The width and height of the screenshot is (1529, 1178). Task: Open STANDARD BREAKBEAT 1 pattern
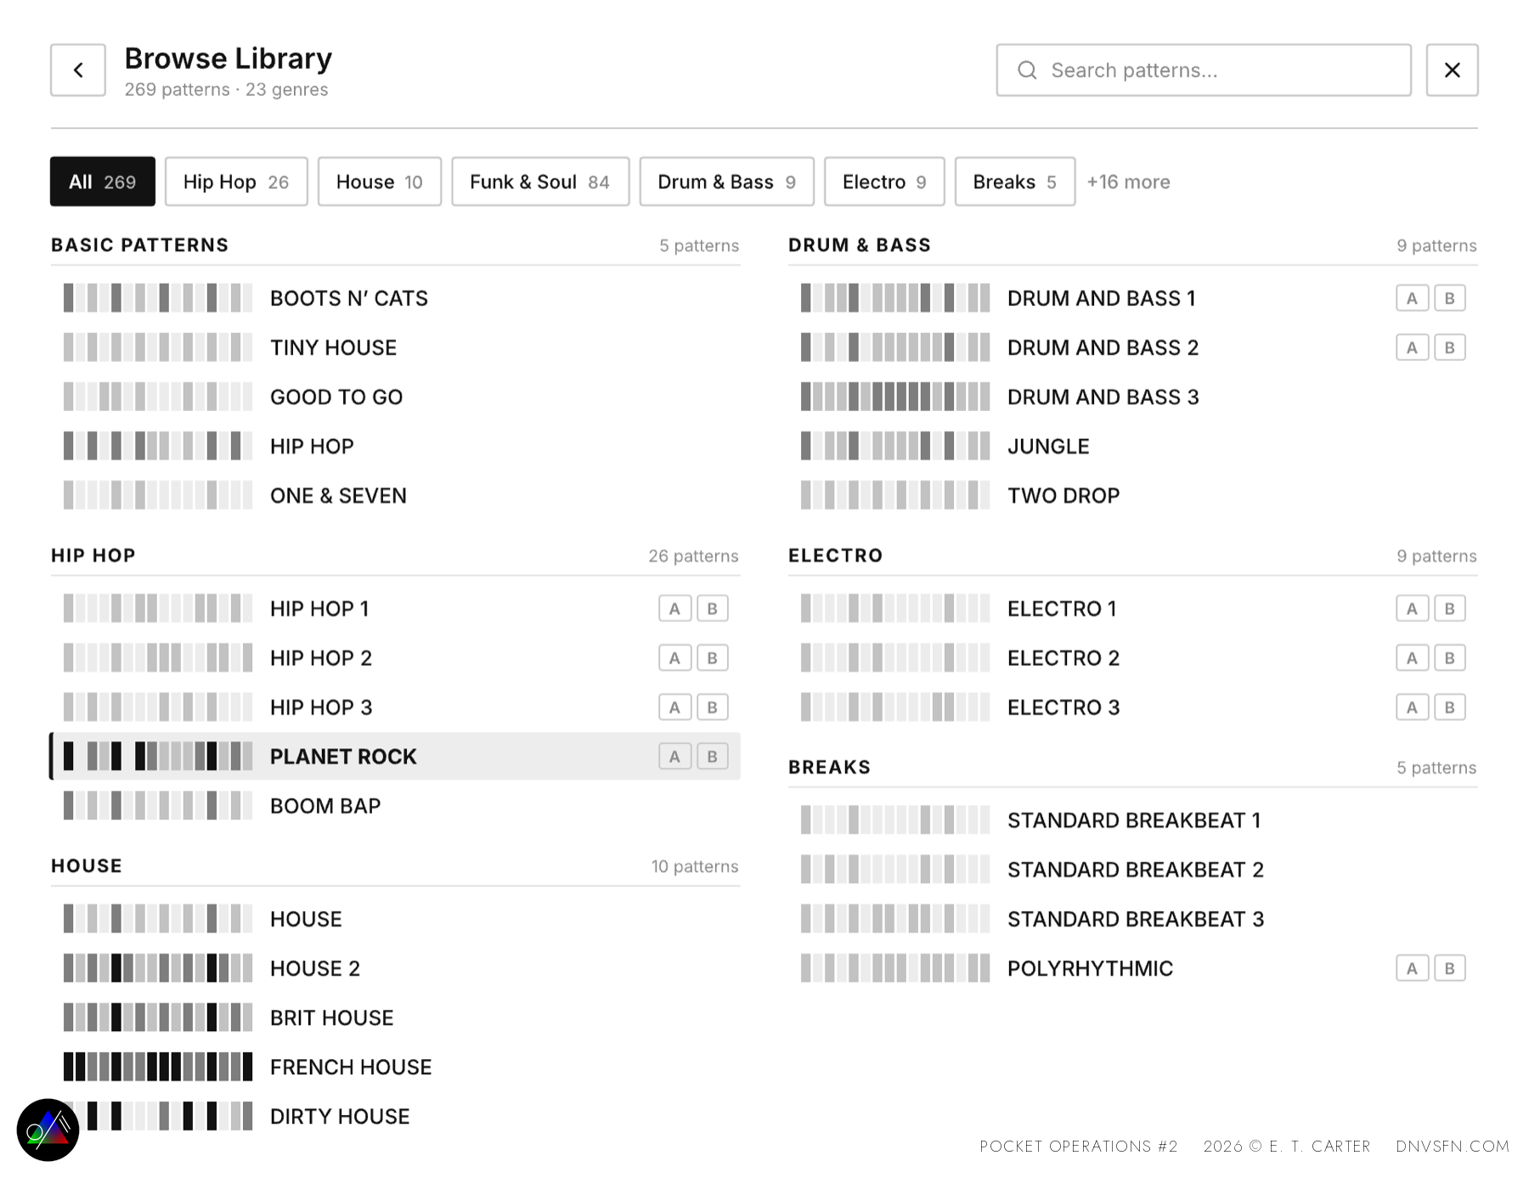point(1133,820)
